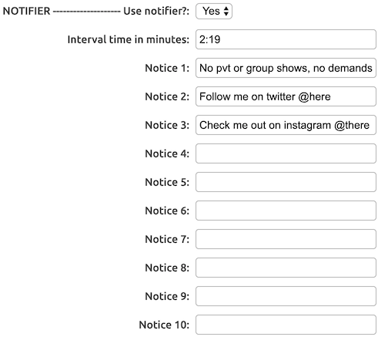Focus the Notice 7 input box

(286, 239)
